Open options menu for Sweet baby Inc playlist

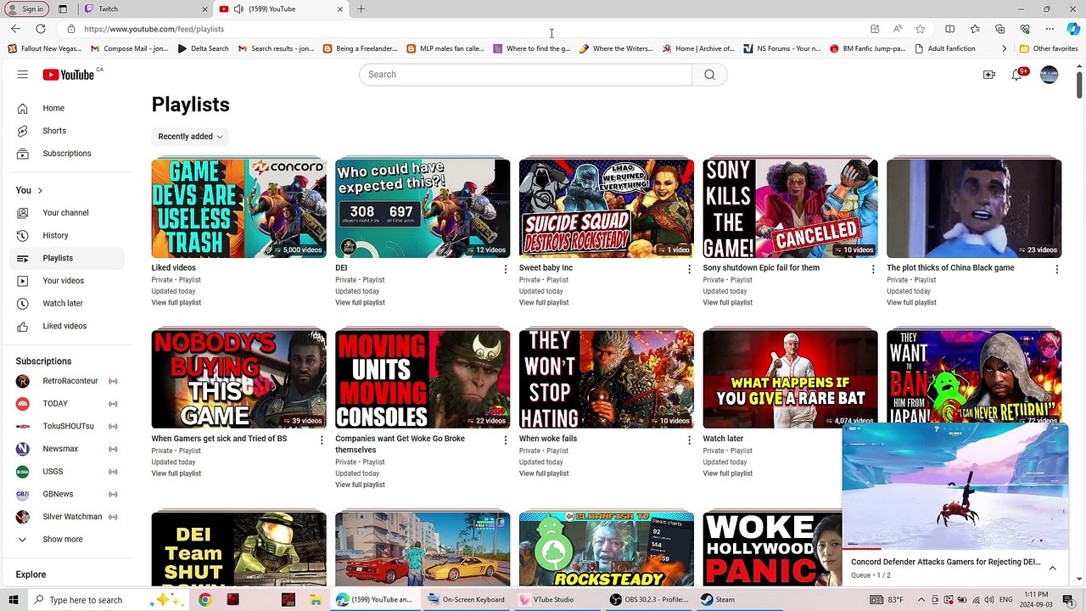689,269
